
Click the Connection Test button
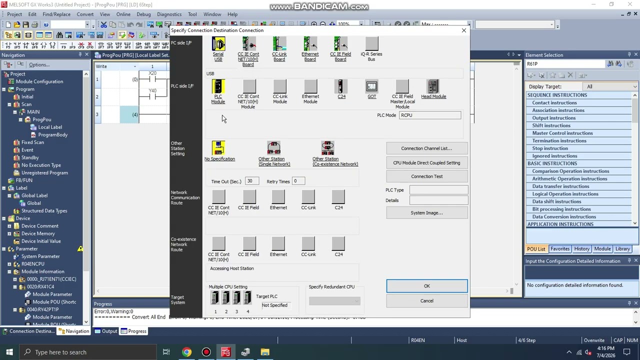426,176
